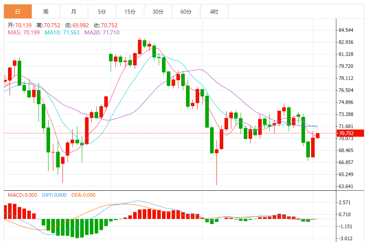This screenshot has width=368, height=242.
Task: Click the current price tag 70.752
Action: (x=350, y=133)
